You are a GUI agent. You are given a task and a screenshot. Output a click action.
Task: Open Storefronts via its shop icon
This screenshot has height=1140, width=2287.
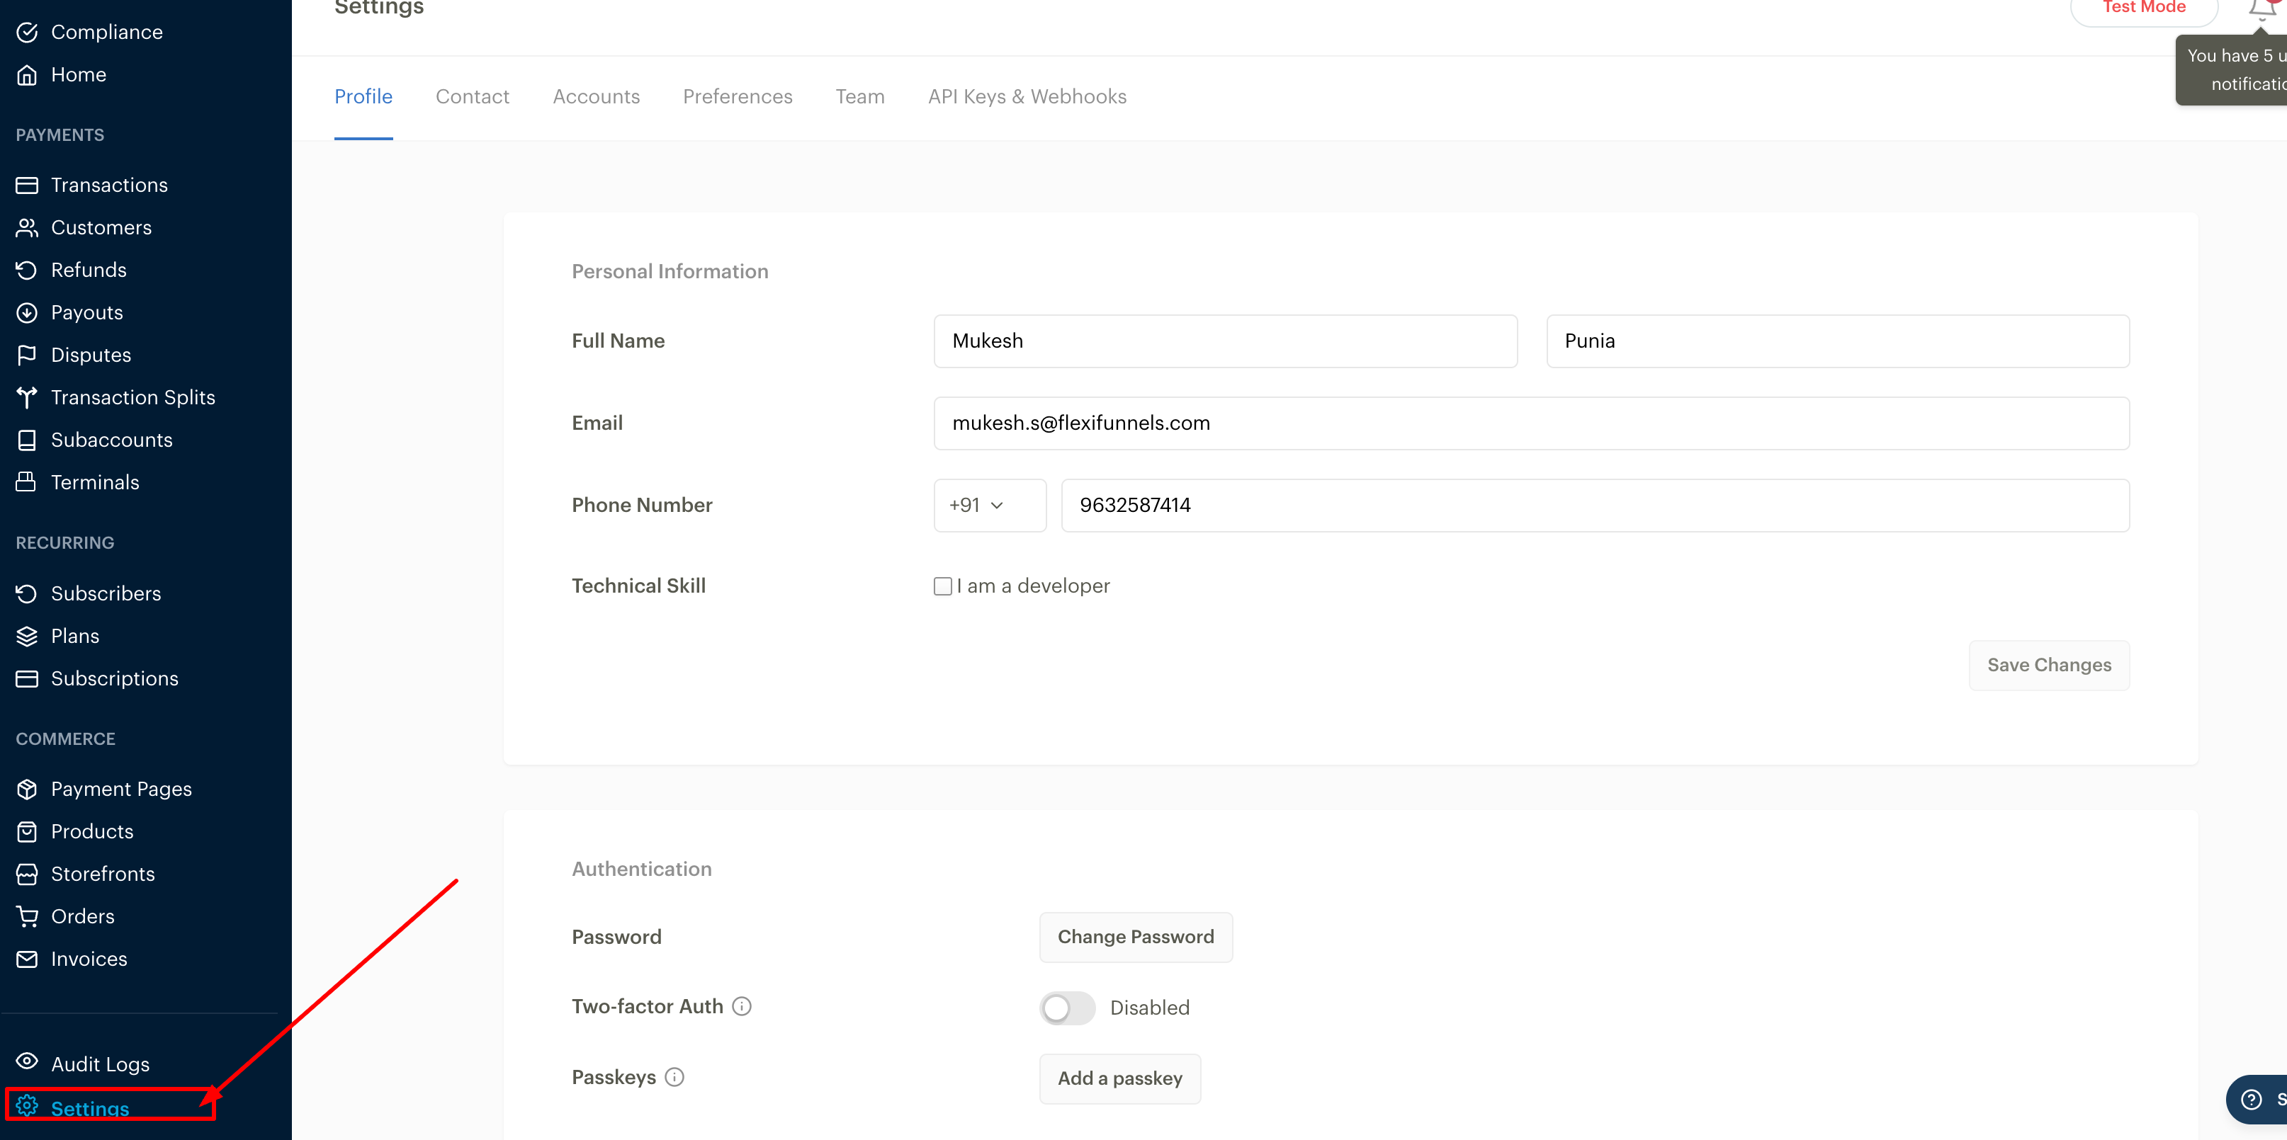click(27, 874)
